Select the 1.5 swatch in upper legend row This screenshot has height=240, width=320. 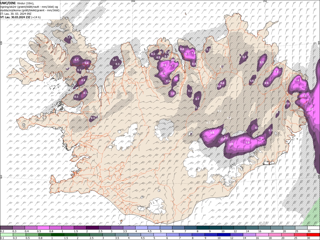pyautogui.click(x=80, y=228)
